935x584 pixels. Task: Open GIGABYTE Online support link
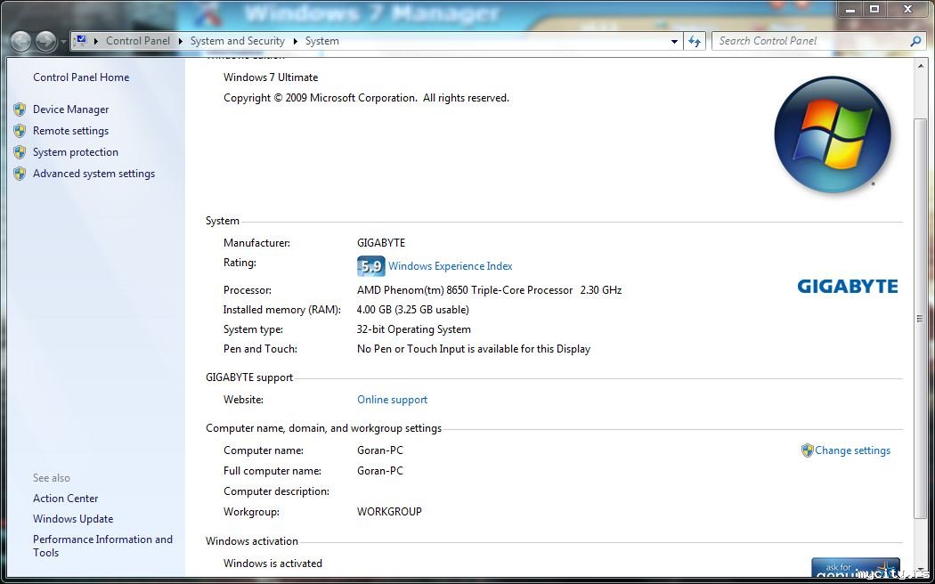point(393,400)
